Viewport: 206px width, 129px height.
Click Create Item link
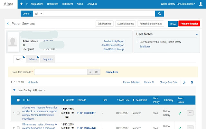tap(112, 72)
